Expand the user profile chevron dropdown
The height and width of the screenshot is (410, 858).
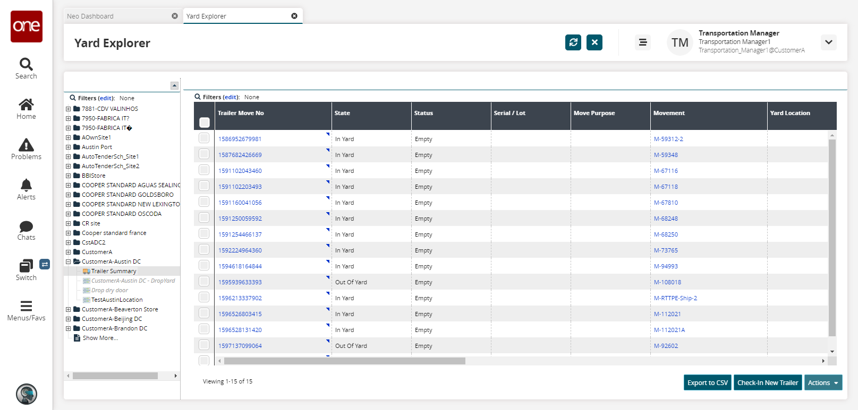[828, 42]
